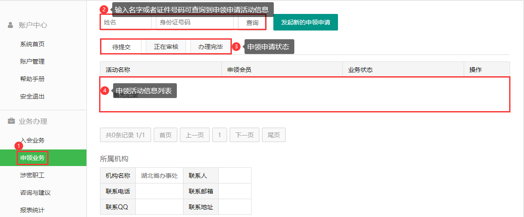Open 账户管理 in the sidebar
Screen dimensions: 524x217
tap(32, 61)
